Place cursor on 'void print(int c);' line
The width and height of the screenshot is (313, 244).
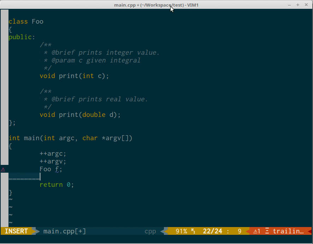[74, 76]
